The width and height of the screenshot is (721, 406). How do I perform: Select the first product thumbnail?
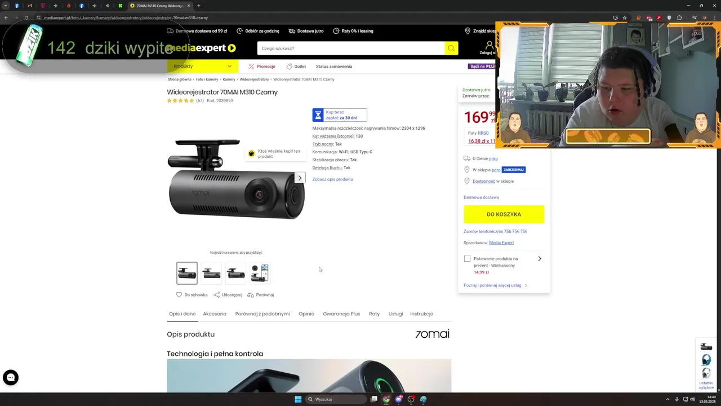tap(187, 273)
